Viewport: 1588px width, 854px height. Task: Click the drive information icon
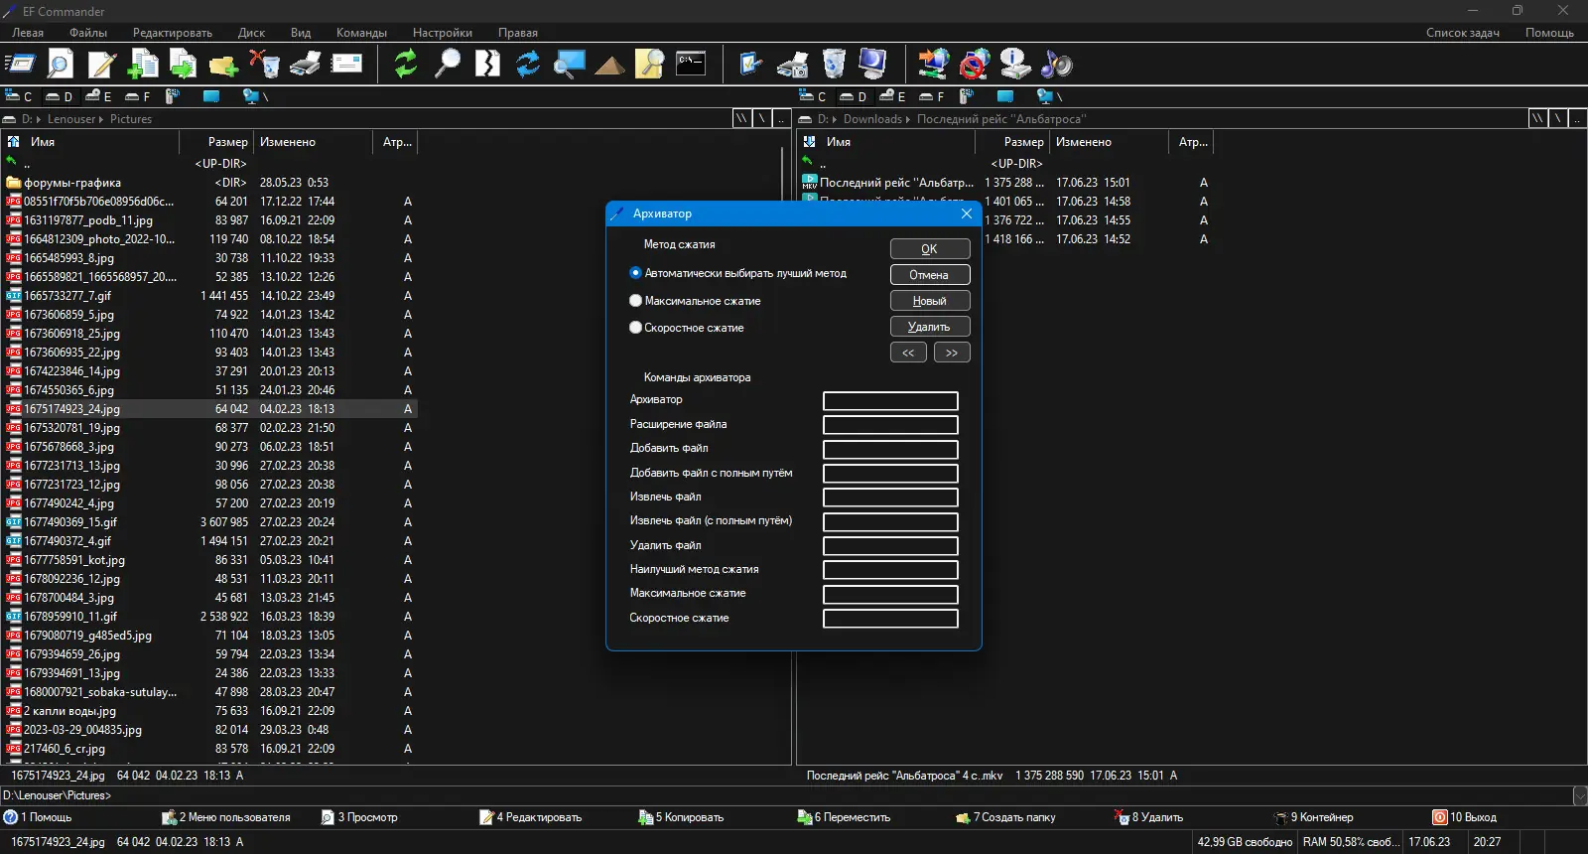(1015, 65)
